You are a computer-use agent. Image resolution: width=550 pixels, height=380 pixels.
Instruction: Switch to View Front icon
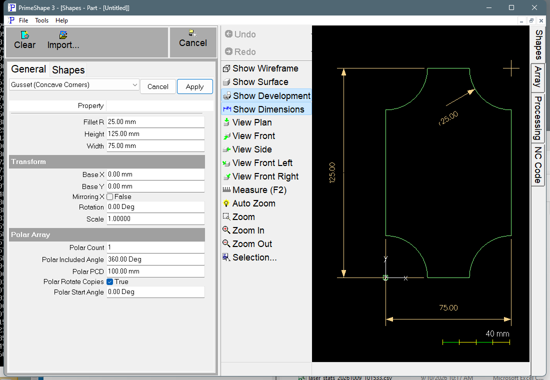pos(226,136)
